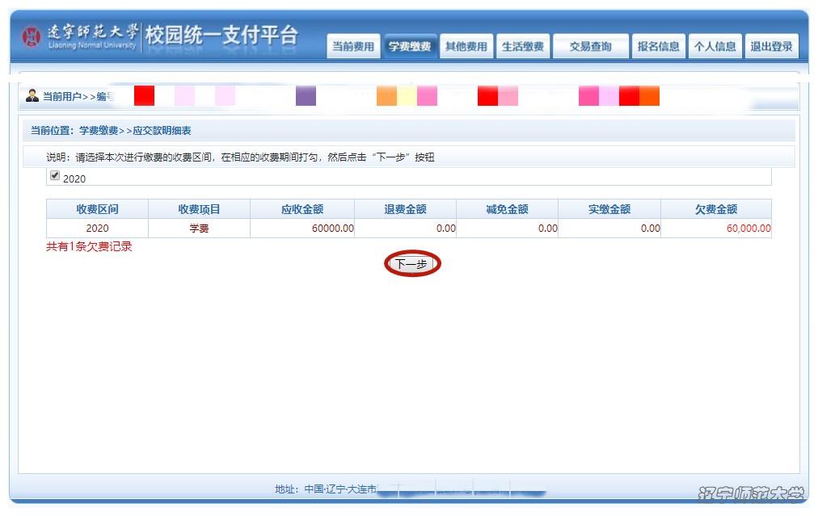Go to the 生活缴费 tab
This screenshot has height=516, width=818.
coord(522,47)
